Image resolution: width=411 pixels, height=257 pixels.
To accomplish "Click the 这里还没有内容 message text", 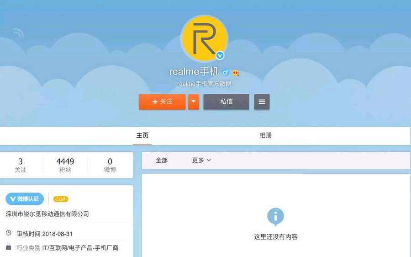I will 276,237.
